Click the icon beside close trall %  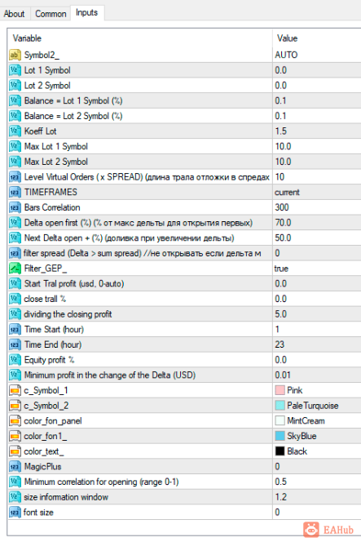click(x=15, y=299)
